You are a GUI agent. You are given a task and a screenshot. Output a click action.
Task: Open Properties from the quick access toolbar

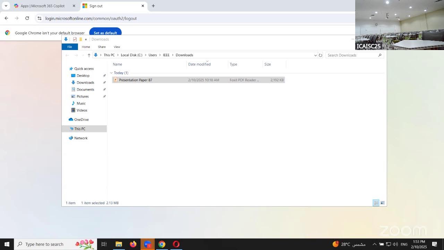75,39
